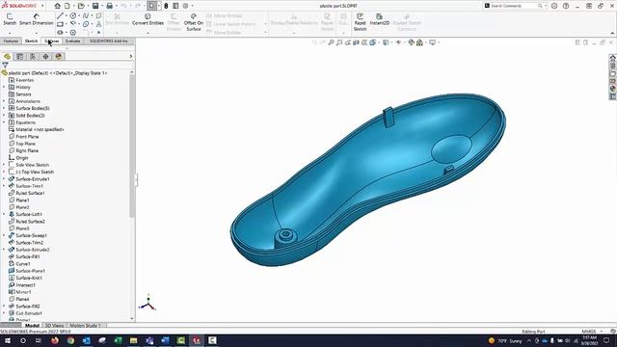
Task: Click the Home icon in quick access toolbar
Action: [x=58, y=6]
